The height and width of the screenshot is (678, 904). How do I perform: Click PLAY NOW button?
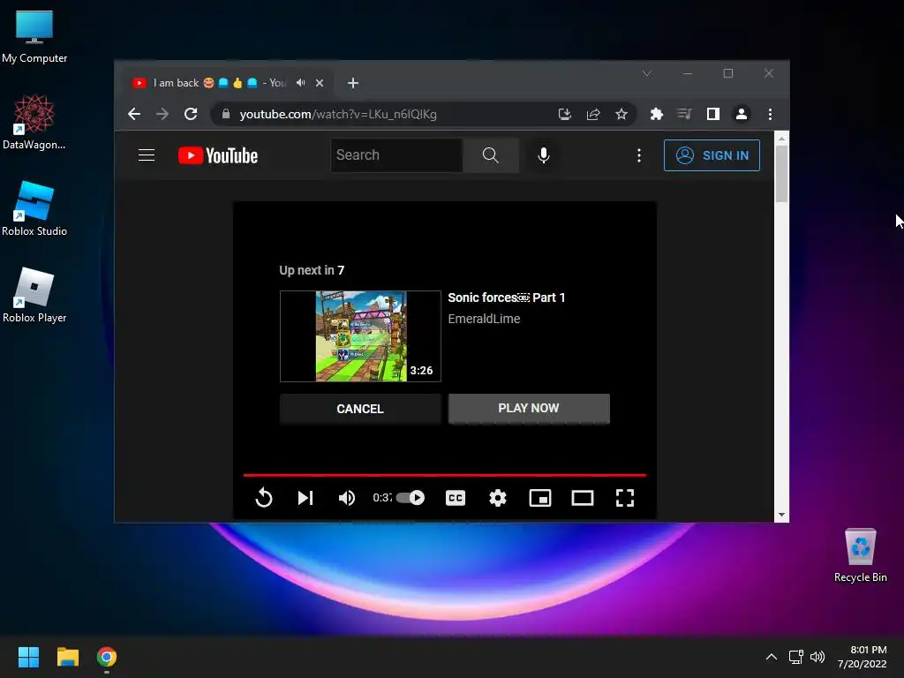(529, 408)
